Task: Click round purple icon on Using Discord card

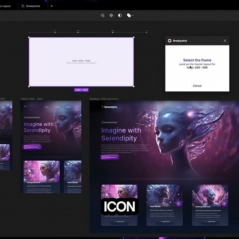Action: [x=56, y=179]
